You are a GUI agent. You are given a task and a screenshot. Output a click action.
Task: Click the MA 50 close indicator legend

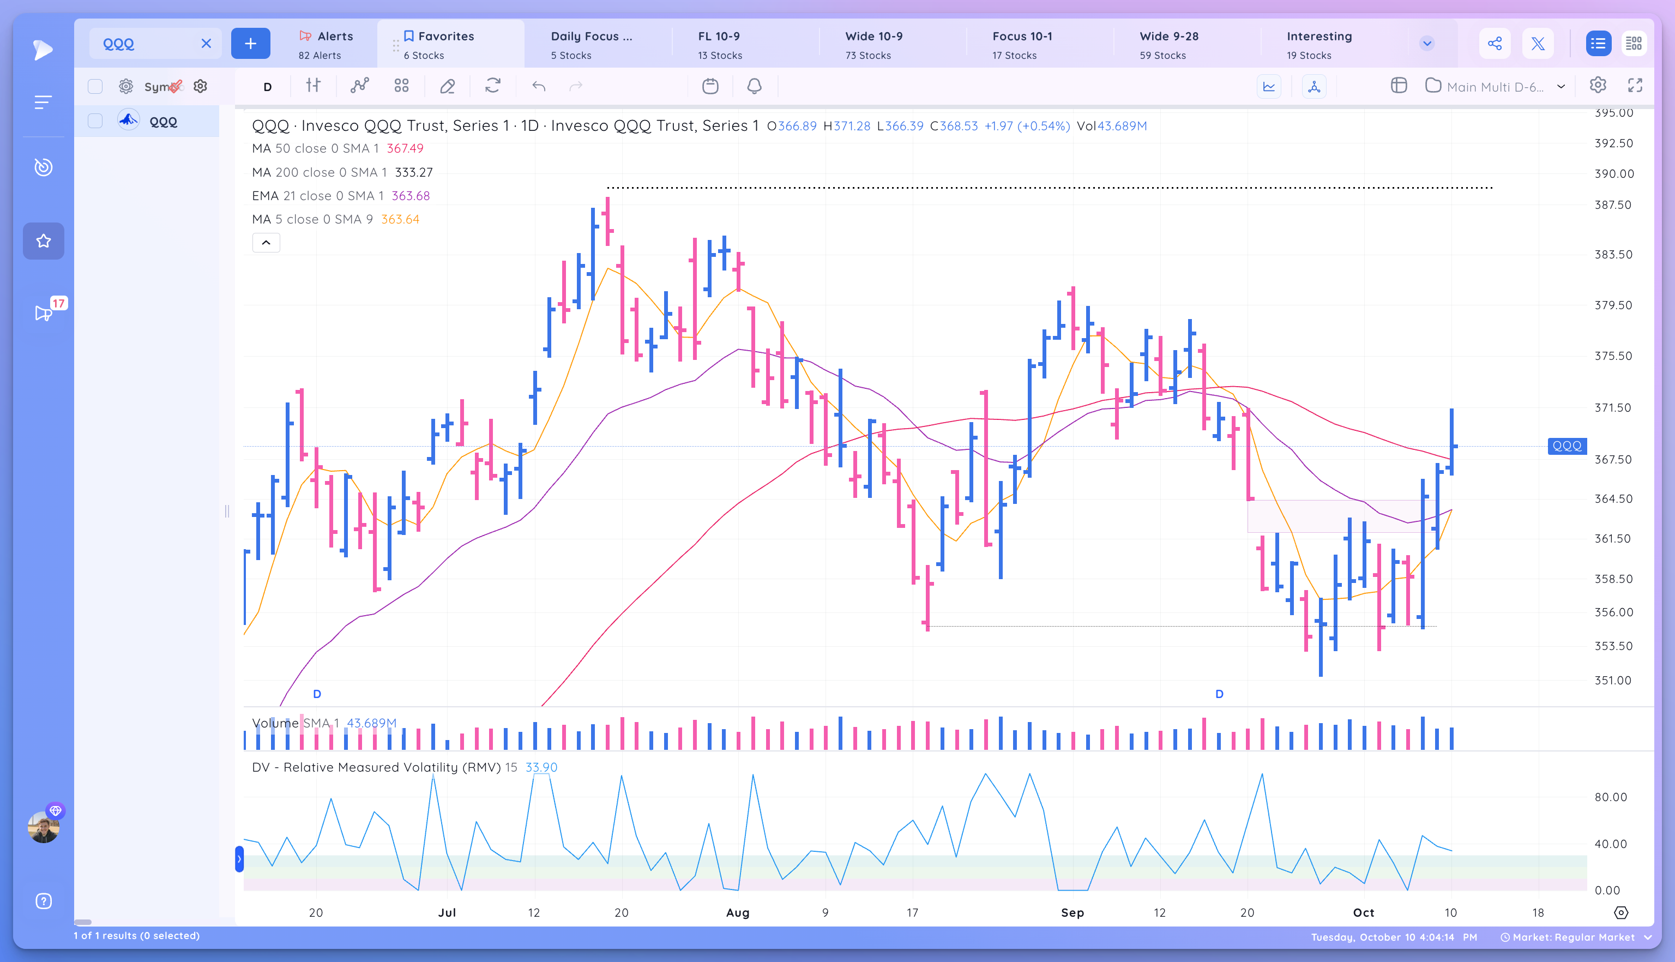[338, 149]
